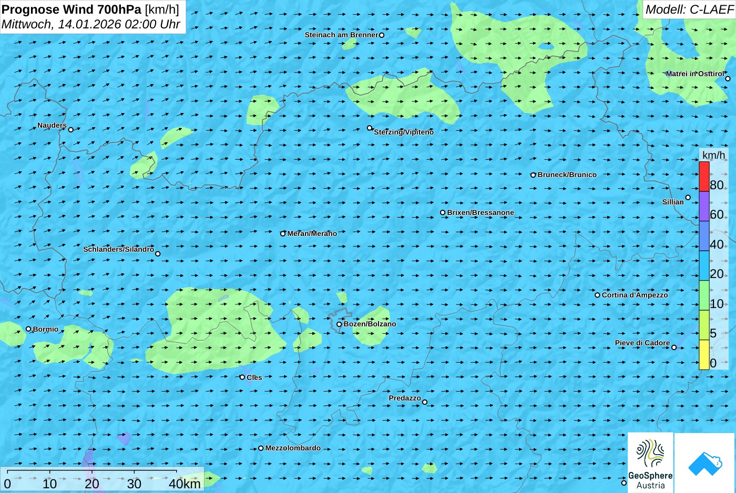
Task: Click the Schlanders/Silandro marker dot
Action: (x=158, y=254)
